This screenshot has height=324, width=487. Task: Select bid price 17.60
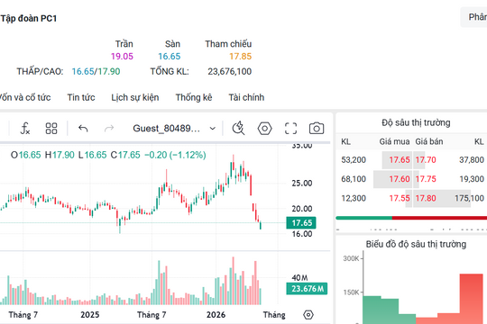[x=400, y=179]
